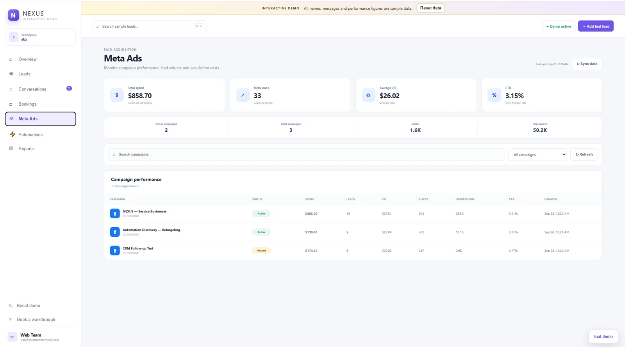Click the CTR column header

[512, 199]
